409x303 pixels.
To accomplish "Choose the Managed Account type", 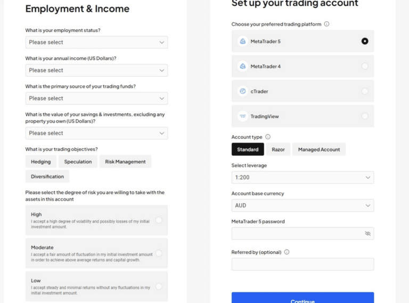I will coord(319,149).
